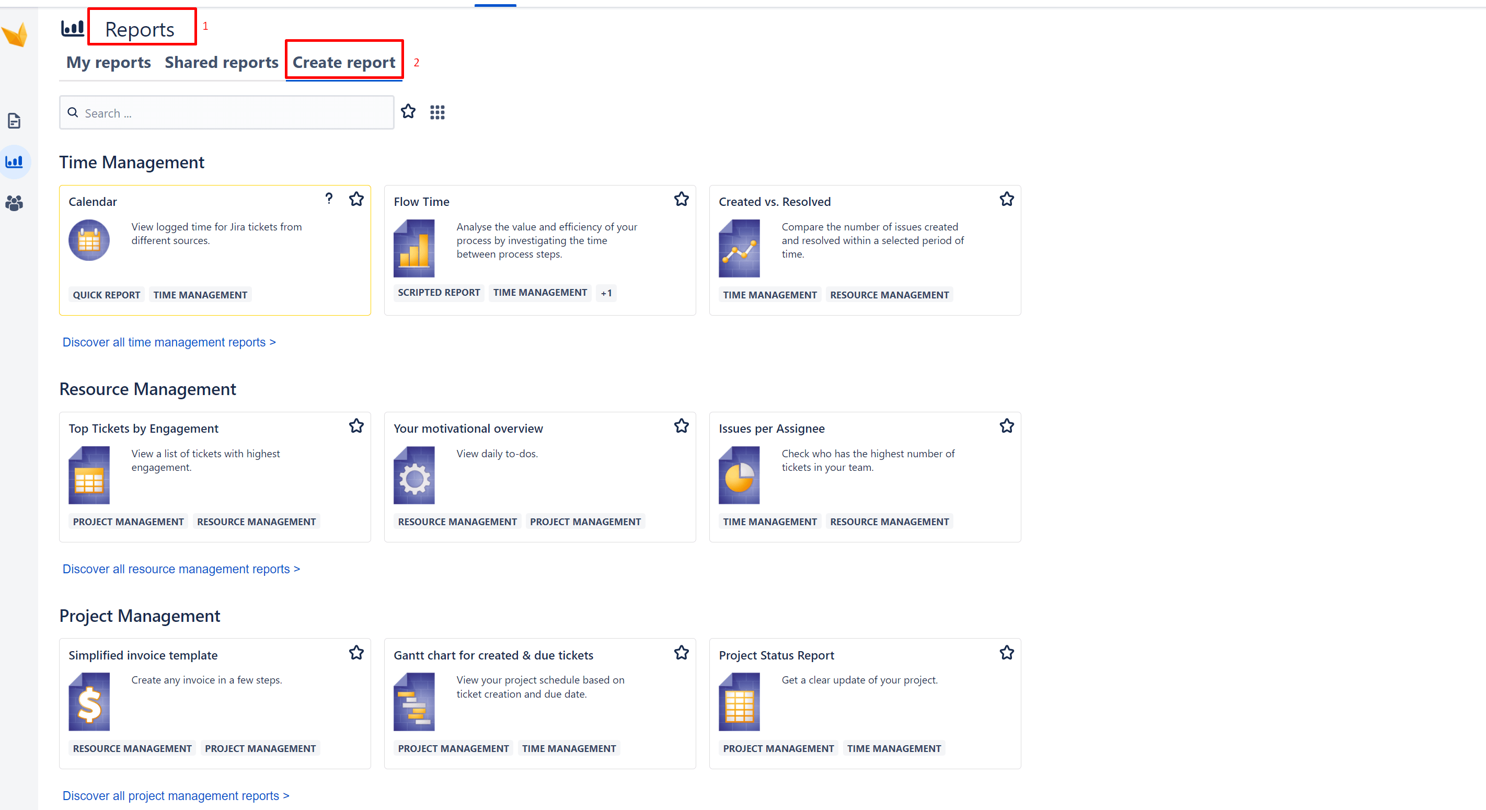This screenshot has width=1486, height=810.
Task: Favorite the Gantt chart report star
Action: (681, 653)
